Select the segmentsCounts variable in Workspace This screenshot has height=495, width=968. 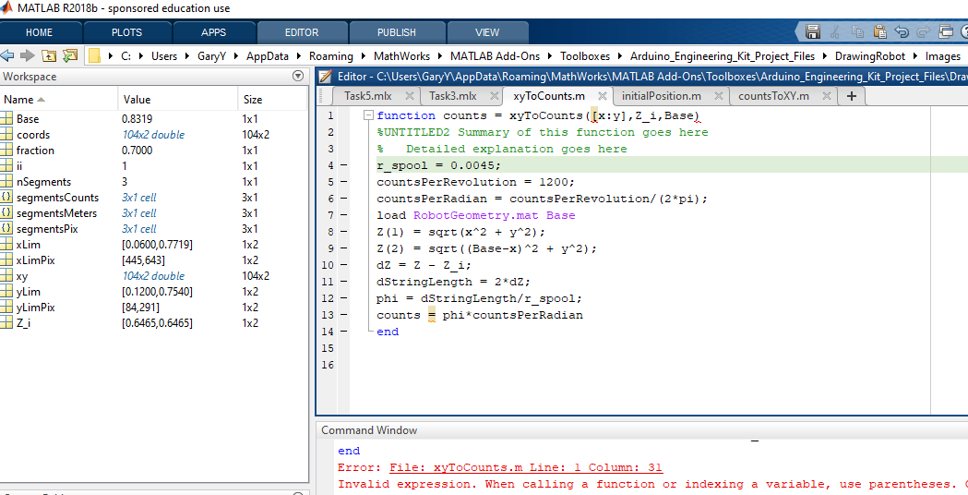tap(57, 198)
